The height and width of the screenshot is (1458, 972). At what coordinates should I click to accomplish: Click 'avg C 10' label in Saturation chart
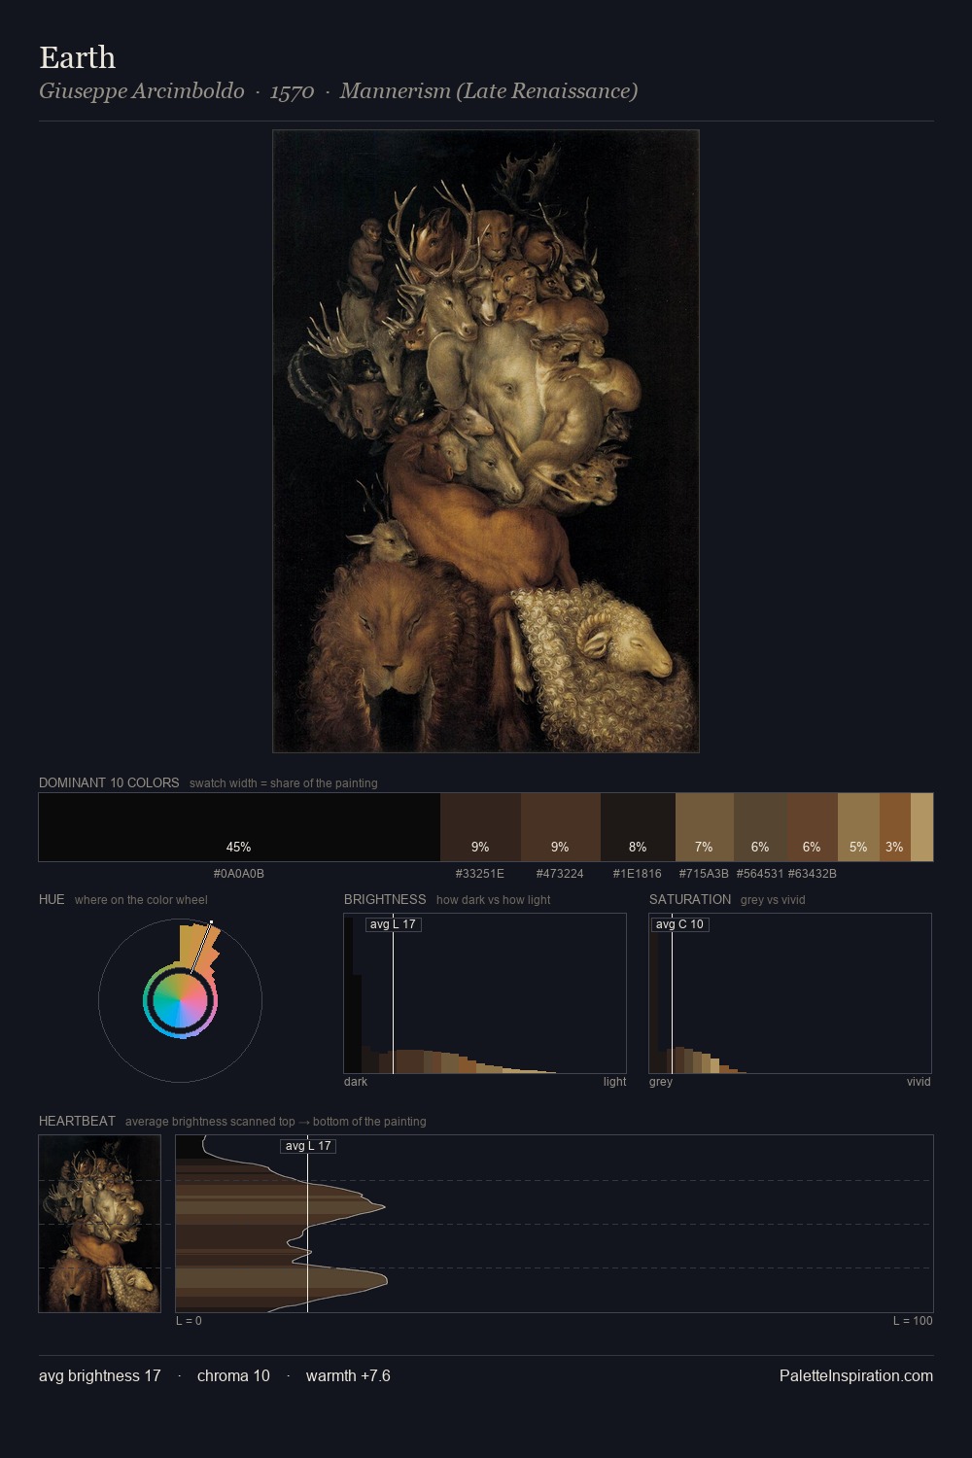679,924
